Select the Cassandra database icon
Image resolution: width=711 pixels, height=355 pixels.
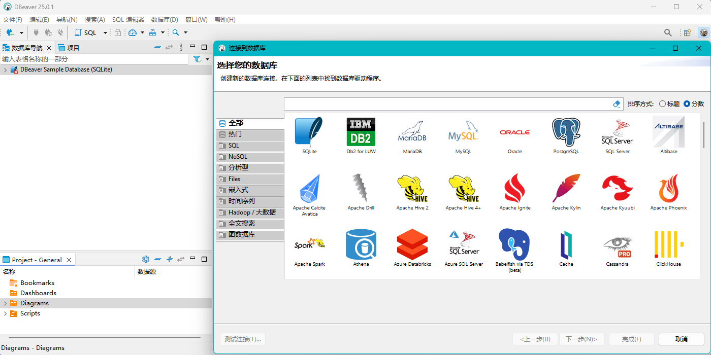(x=617, y=245)
